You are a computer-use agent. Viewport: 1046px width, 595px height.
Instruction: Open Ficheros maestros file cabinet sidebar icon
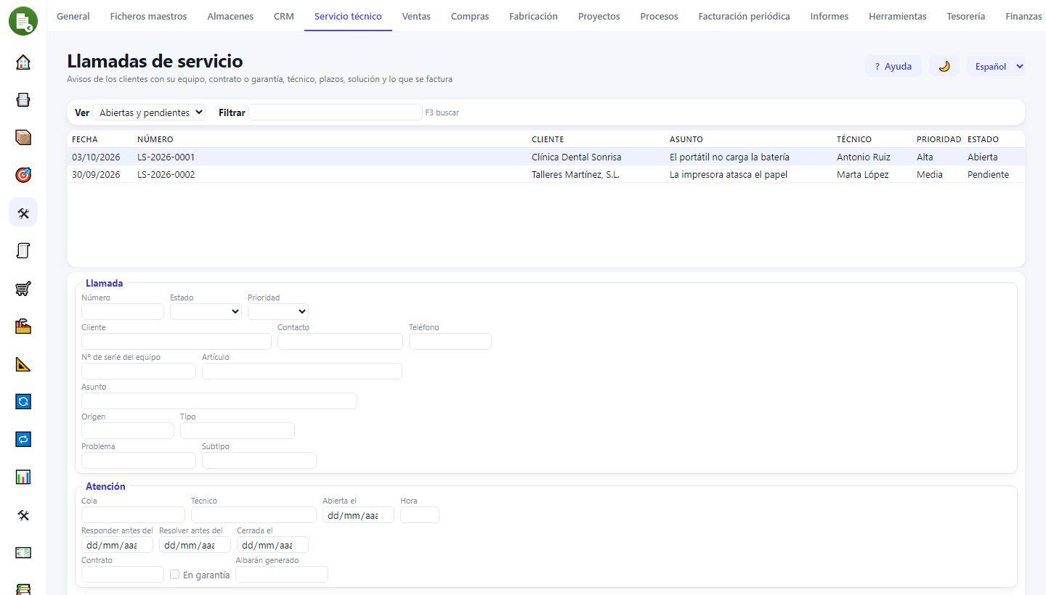[23, 100]
